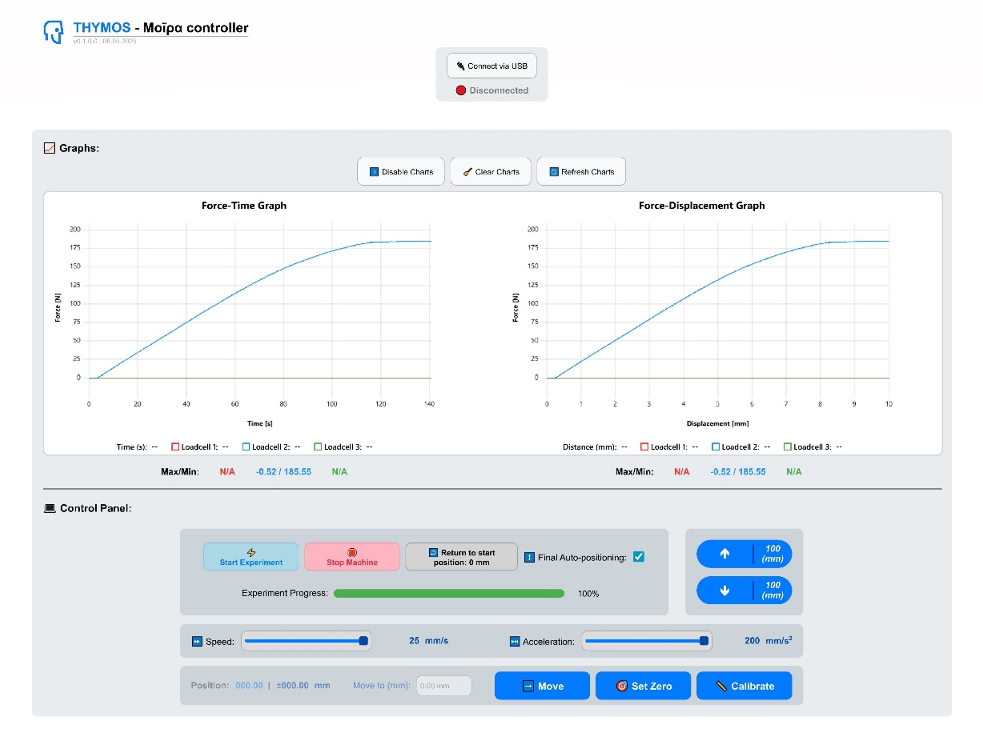This screenshot has width=983, height=737.
Task: Click the laptop icon beside Control Panel
Action: [50, 508]
